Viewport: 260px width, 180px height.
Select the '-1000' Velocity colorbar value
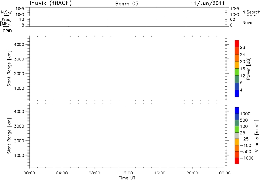(x=247, y=158)
